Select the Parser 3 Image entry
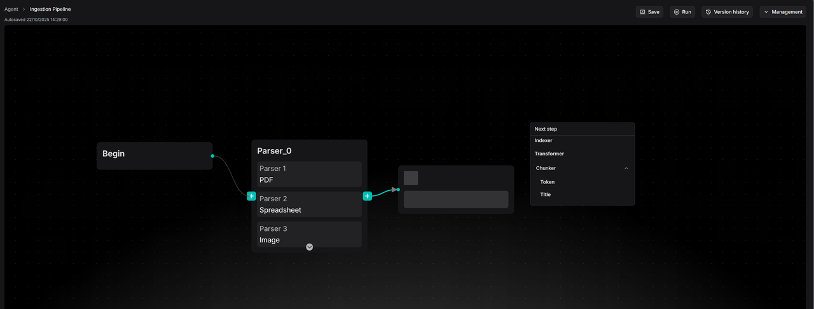Viewport: 814px width, 309px height. [x=309, y=234]
